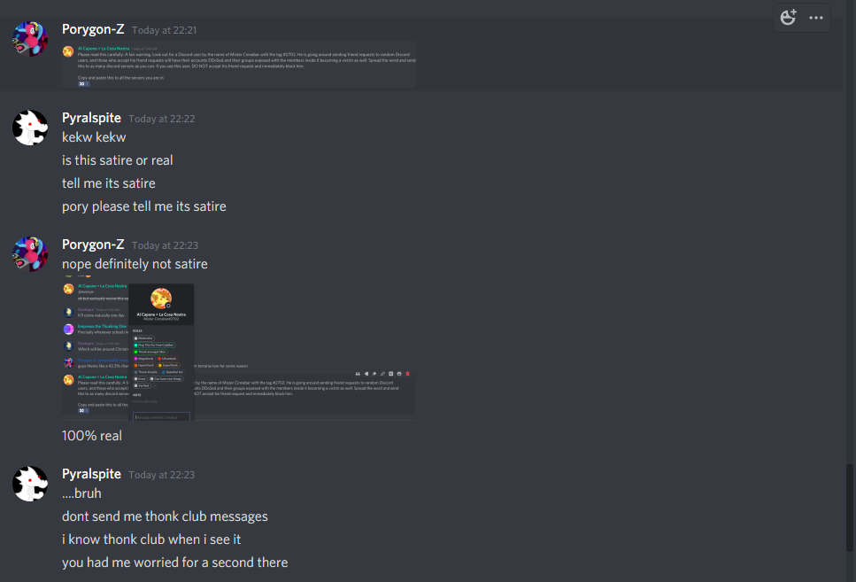Click the message 'is this satire or real'

(118, 160)
